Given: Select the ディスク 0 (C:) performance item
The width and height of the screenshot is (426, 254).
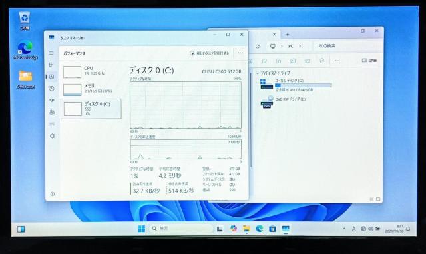Looking at the screenshot, I should coord(91,109).
